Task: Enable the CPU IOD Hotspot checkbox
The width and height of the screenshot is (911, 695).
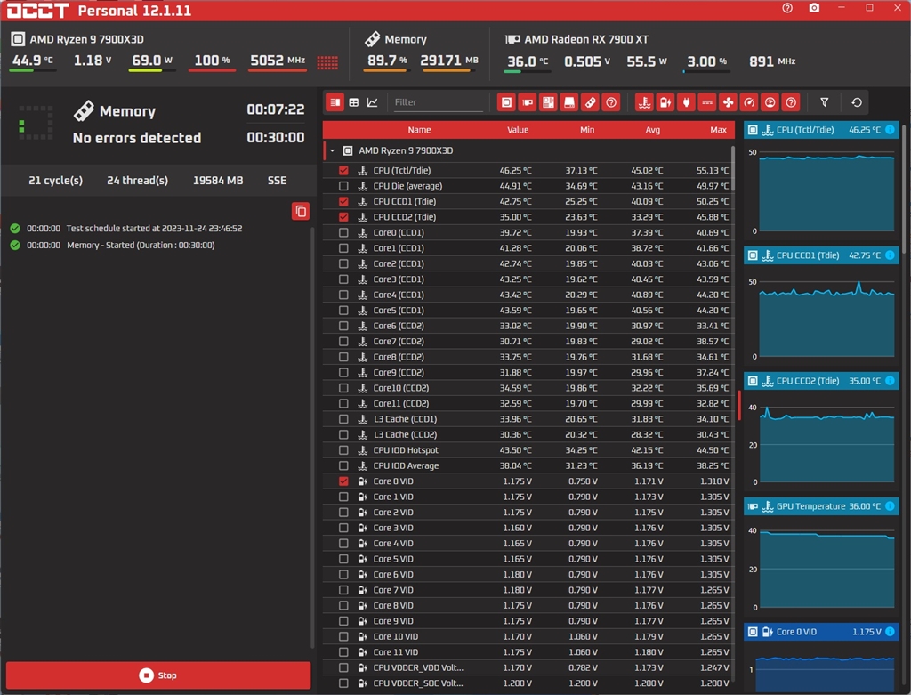Action: (343, 449)
